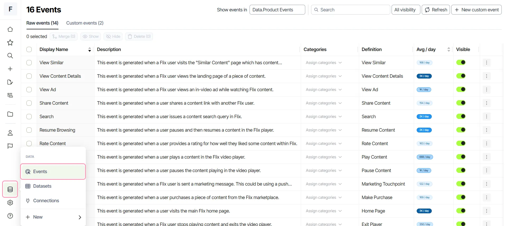This screenshot has height=226, width=507.
Task: Select Events in Data menu
Action: click(53, 172)
